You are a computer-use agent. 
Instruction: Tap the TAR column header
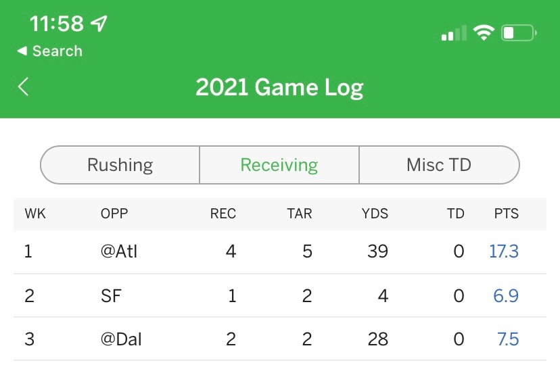(299, 214)
